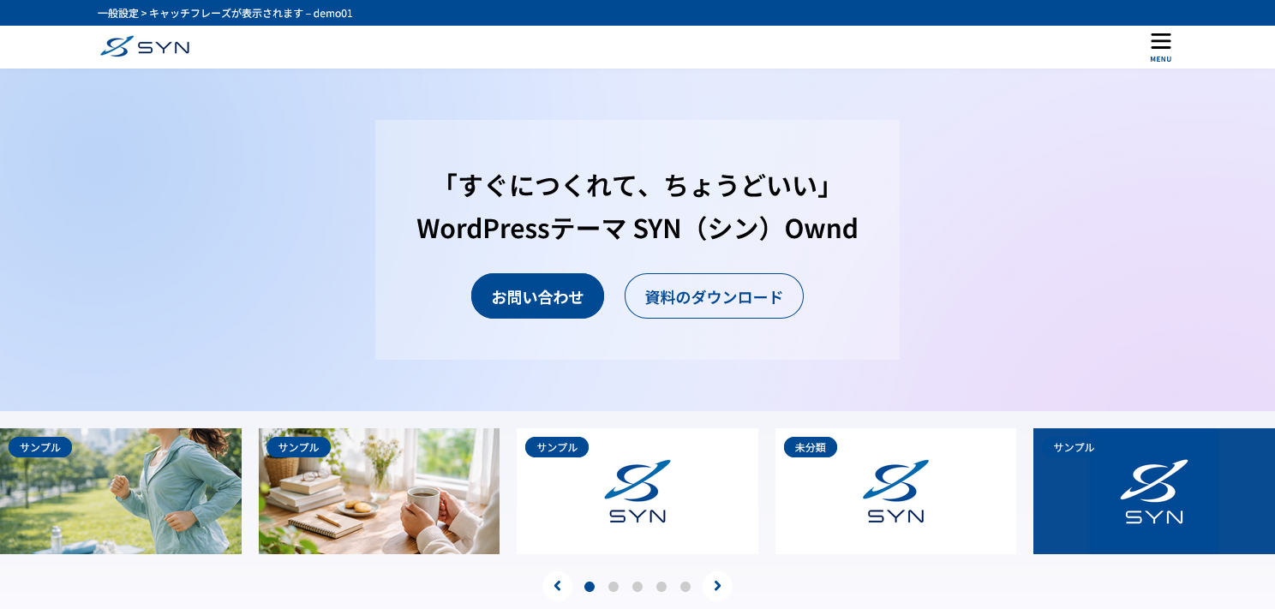
Task: Click the SYN logo on the dark blue card
Action: tap(1153, 491)
